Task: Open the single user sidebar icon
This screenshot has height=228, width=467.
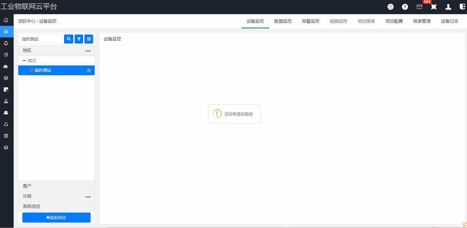Action: click(x=6, y=101)
